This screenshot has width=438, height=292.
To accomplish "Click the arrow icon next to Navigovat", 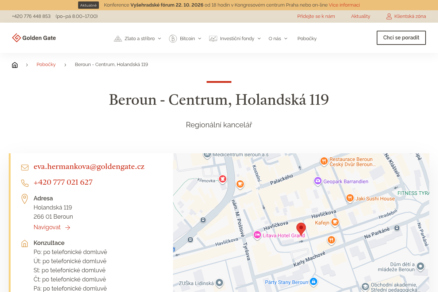I will 68,227.
